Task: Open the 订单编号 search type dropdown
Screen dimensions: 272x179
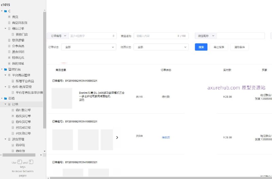Action: [x=58, y=36]
